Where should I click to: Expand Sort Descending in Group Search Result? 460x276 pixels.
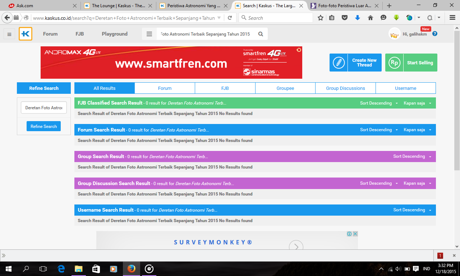coord(412,156)
